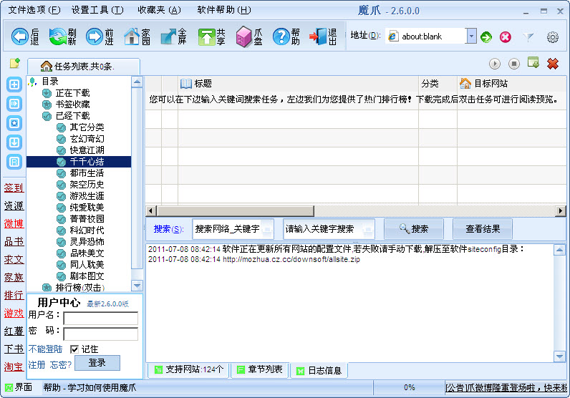Switch to the 章节列表 tab
Screen dimensions: 570x398
click(259, 369)
